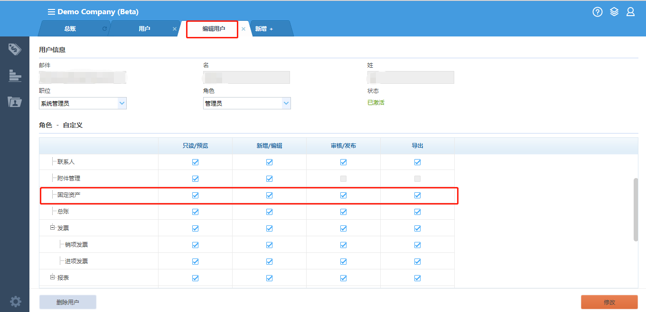Click the 导出 column header

pyautogui.click(x=417, y=146)
